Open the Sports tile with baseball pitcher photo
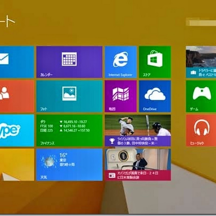The image size is (216, 216). coord(138,130)
